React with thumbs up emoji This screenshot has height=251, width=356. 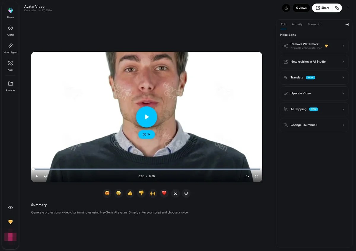coord(130,193)
